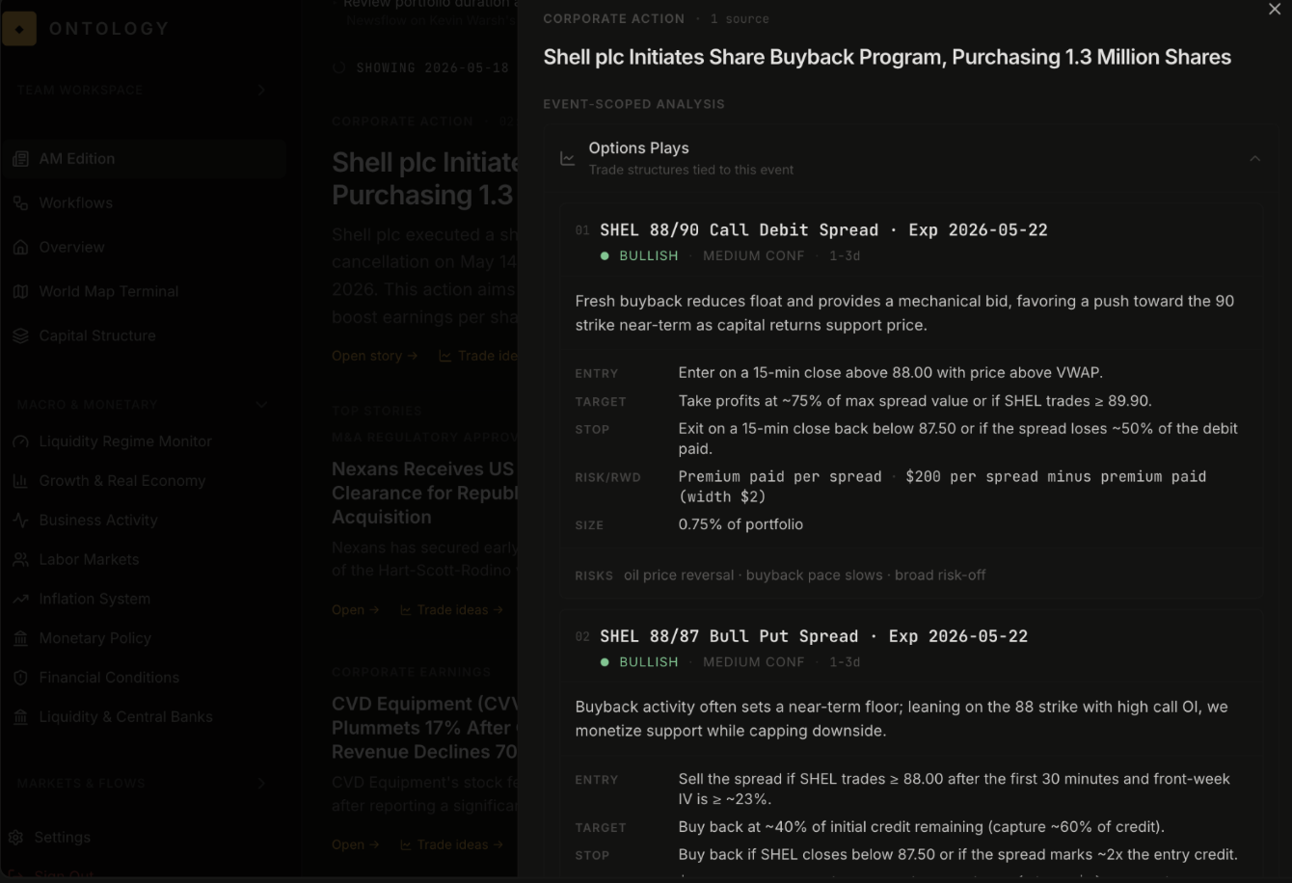
Task: Select the SHEL 88/90 Call Debit Spread card
Action: tap(910, 400)
